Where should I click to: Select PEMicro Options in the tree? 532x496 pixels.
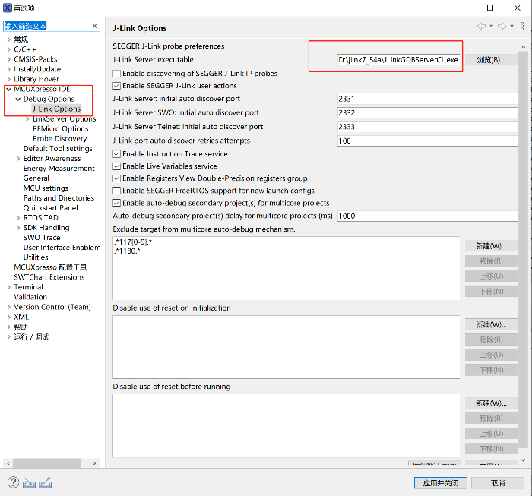click(x=60, y=128)
